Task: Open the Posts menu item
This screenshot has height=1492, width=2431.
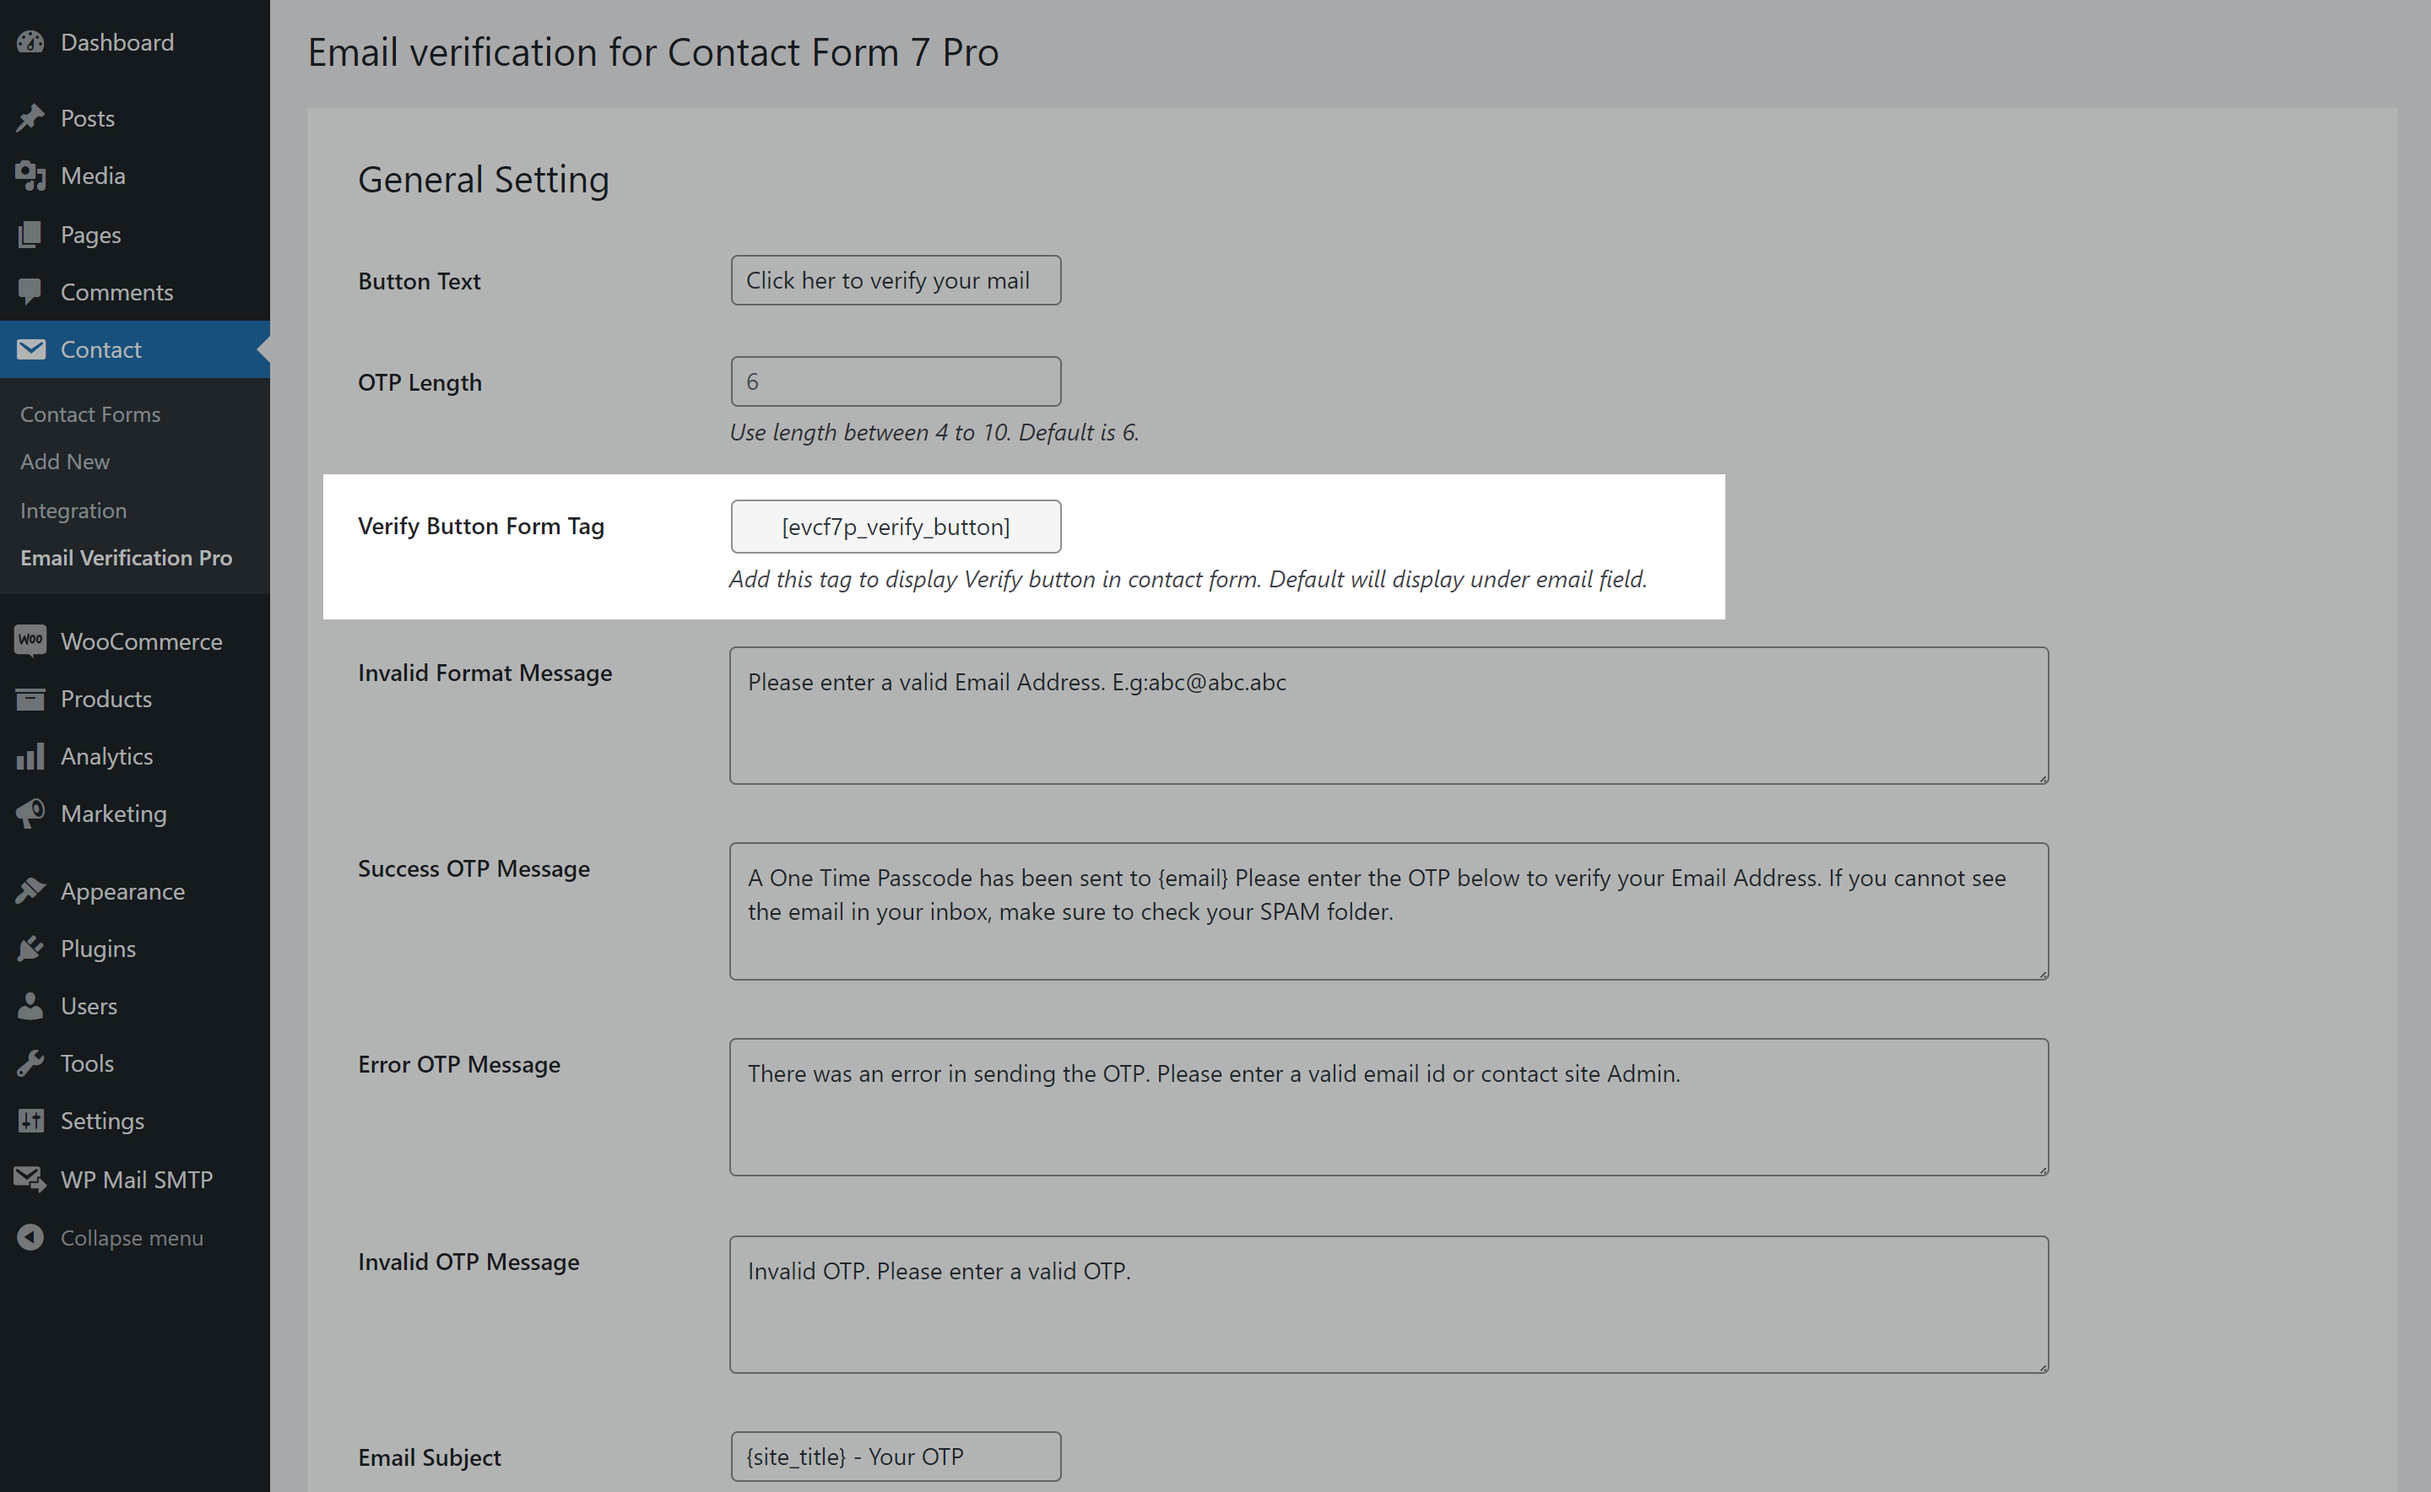Action: 88,118
